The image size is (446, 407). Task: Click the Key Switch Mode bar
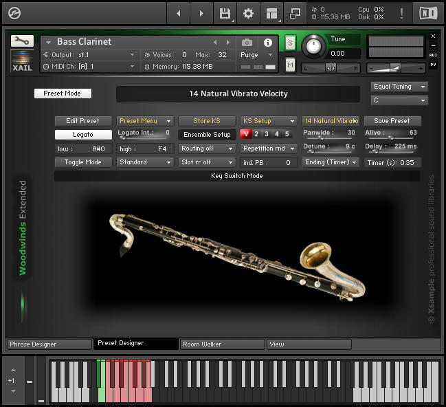(237, 176)
